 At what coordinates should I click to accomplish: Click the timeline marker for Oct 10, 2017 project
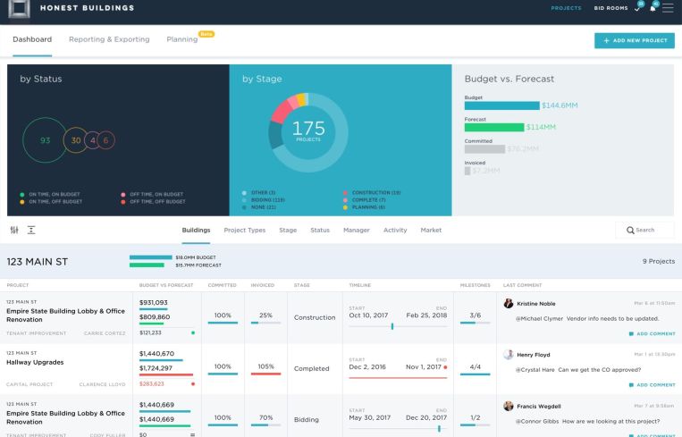click(392, 326)
